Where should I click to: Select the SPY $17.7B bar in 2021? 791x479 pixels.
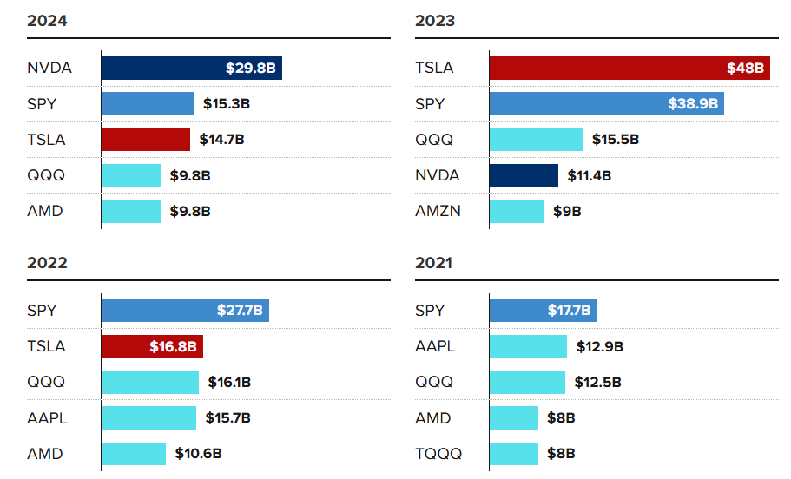point(543,311)
